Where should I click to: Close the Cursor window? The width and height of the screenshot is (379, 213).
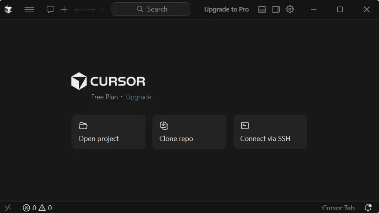pos(367,9)
